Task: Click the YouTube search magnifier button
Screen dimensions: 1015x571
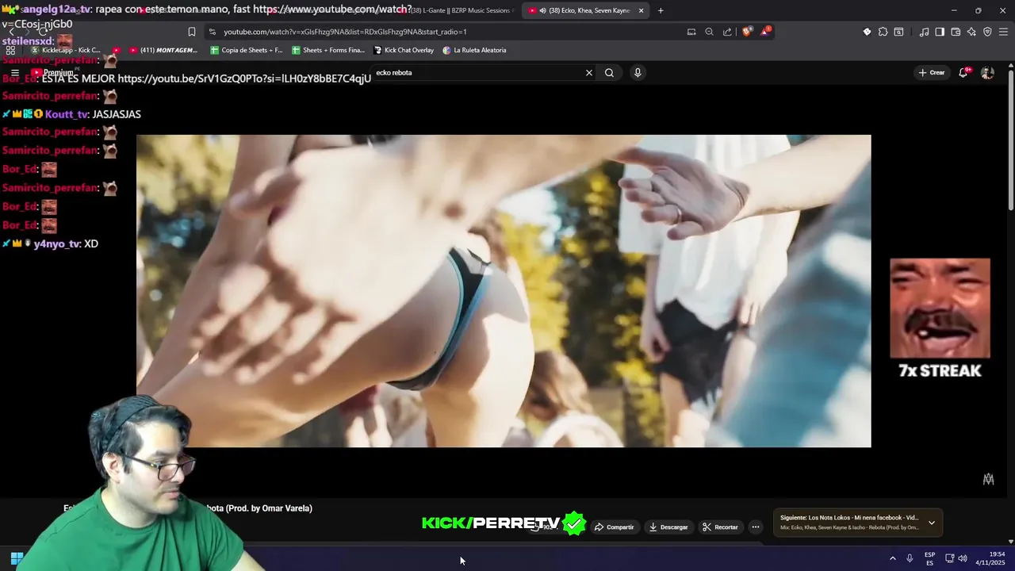Action: coord(609,72)
